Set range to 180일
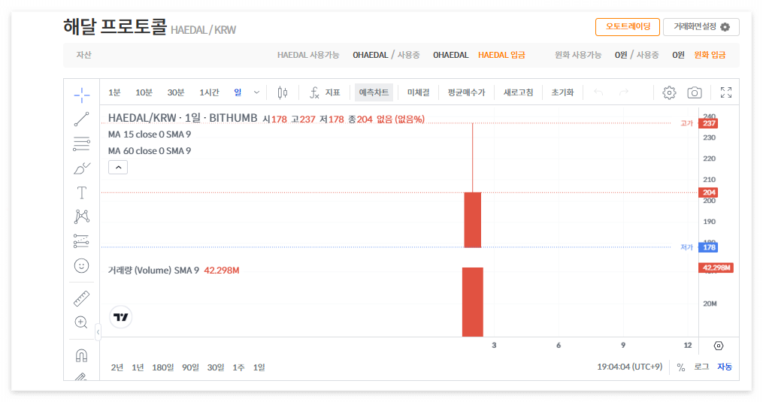The height and width of the screenshot is (402, 763). [162, 367]
